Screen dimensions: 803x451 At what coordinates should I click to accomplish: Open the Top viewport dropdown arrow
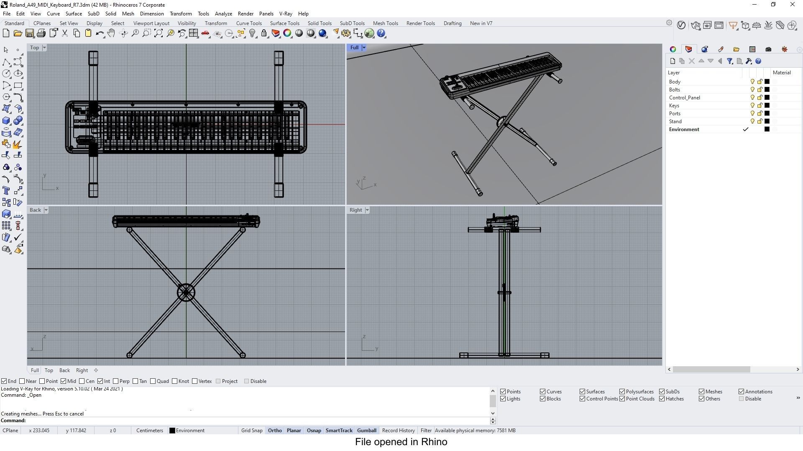[x=44, y=48]
